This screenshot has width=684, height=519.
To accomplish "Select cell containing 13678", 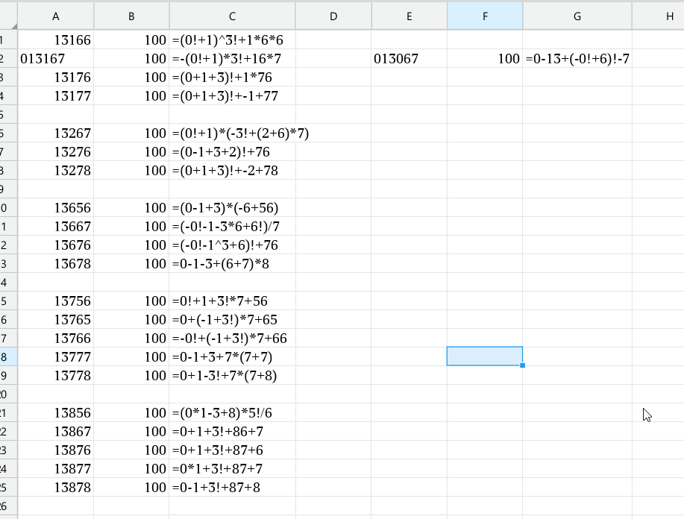I will [56, 264].
